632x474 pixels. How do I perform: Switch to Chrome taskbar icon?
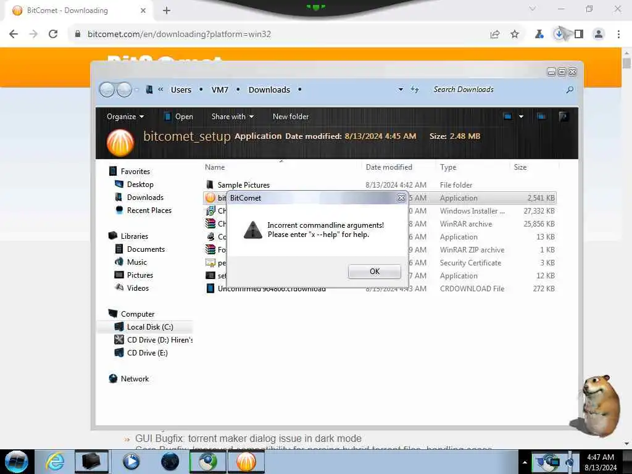(x=208, y=462)
